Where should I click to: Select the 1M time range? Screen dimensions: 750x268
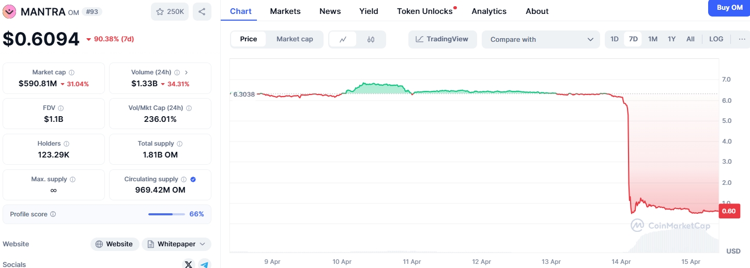pos(653,39)
